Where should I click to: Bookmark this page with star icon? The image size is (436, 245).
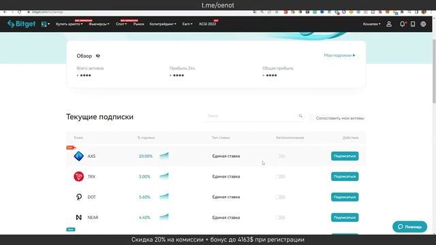(x=277, y=12)
